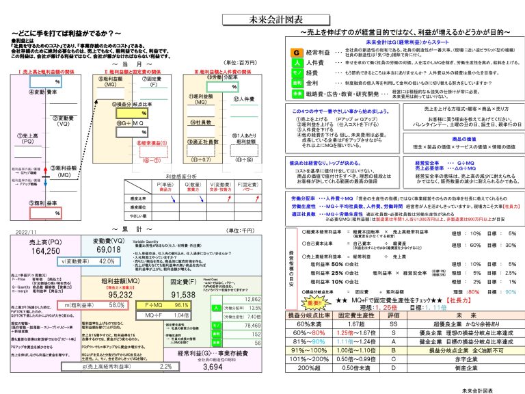Click the yellow 91%~100% cell
Viewport: 525px width, 394px height.
point(309,350)
